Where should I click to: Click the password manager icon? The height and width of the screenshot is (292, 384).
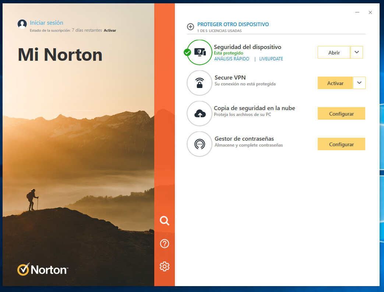[x=200, y=144]
